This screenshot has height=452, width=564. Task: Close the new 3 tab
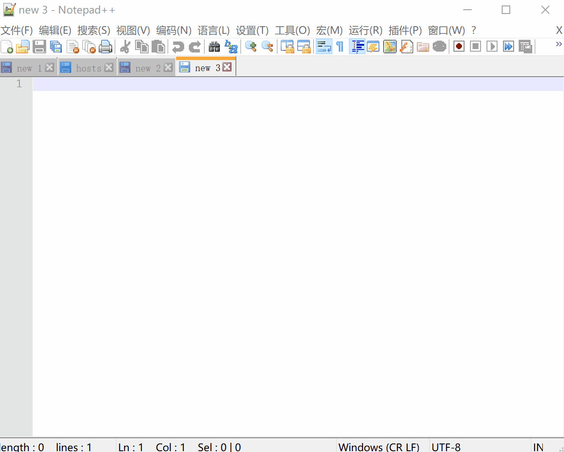tap(227, 67)
